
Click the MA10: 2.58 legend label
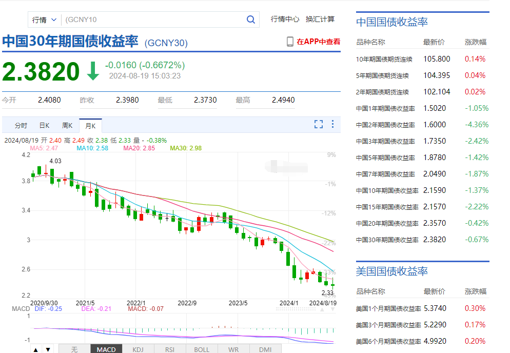pos(92,148)
